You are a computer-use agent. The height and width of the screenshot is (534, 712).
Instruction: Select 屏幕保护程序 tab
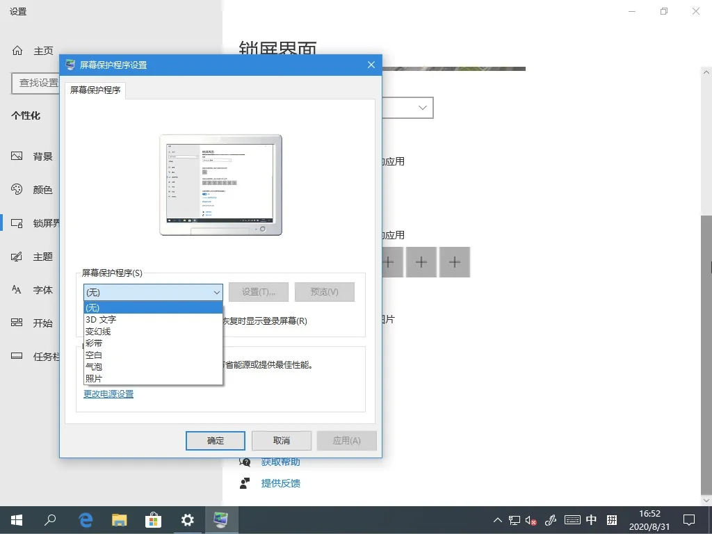click(95, 90)
